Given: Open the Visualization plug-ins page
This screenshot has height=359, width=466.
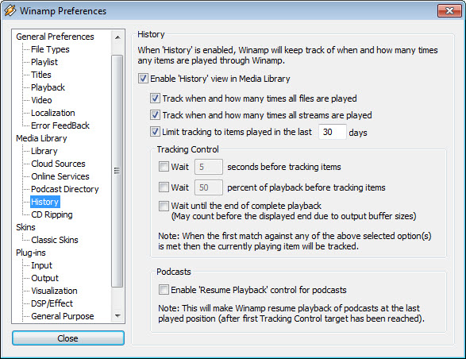Looking at the screenshot, I should 54,291.
